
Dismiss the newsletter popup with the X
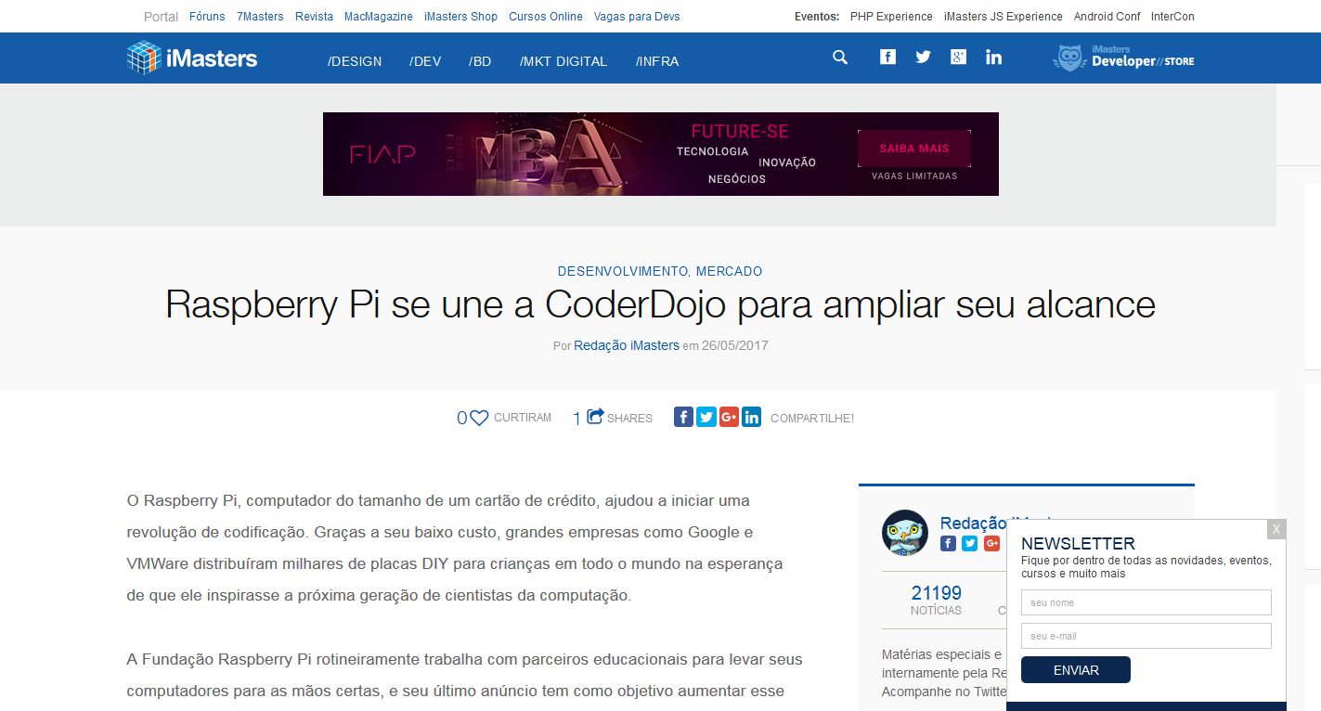(x=1276, y=528)
